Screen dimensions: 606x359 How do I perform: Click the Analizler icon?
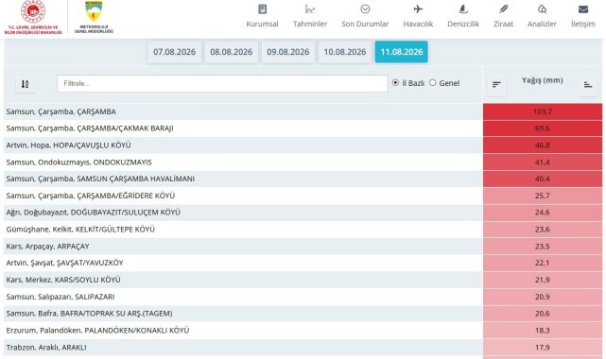(x=542, y=9)
